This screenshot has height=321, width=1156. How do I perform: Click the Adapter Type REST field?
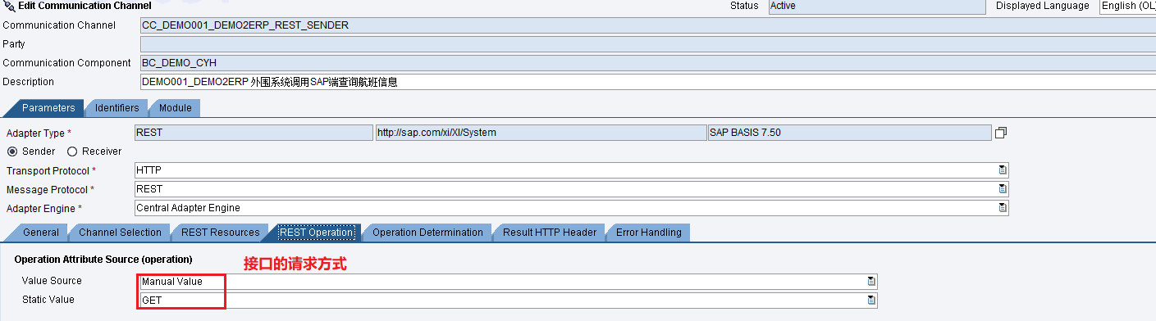click(x=254, y=133)
